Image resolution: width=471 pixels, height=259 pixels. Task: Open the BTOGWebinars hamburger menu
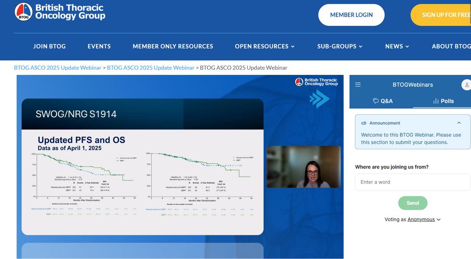click(x=358, y=85)
